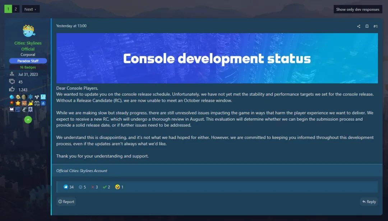Expand the 16 Badges section
Screen dimensions: 388x221
pos(28,67)
